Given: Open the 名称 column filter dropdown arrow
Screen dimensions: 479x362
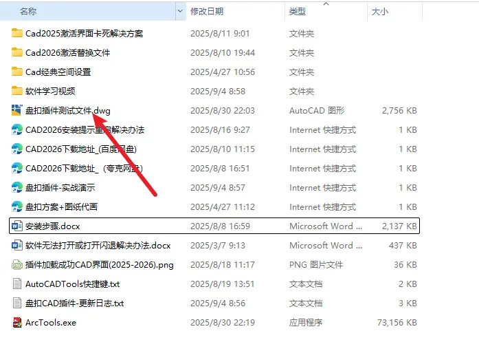Looking at the screenshot, I should [x=180, y=11].
